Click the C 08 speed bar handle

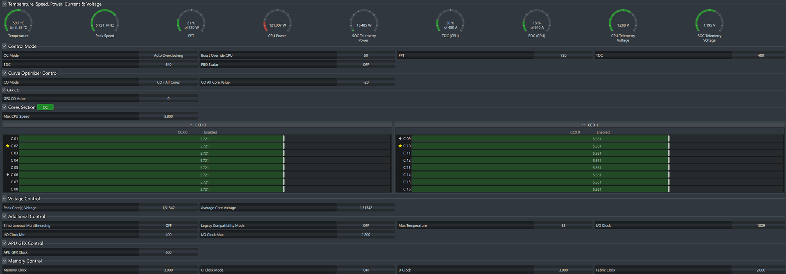tap(284, 189)
